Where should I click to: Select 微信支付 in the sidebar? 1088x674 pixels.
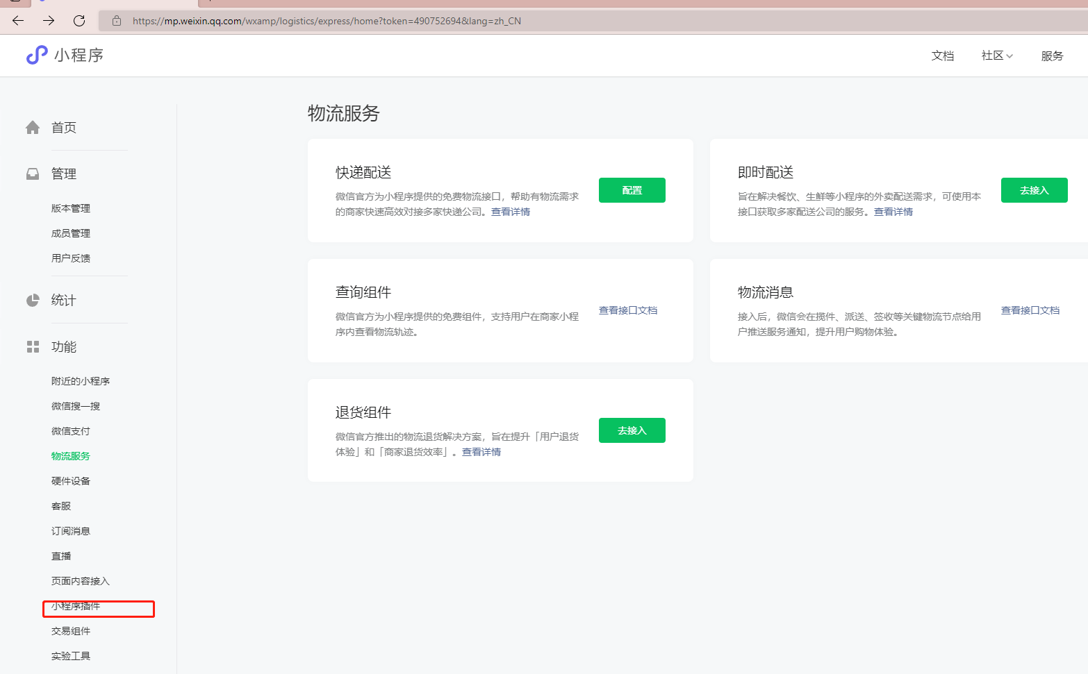coord(71,431)
